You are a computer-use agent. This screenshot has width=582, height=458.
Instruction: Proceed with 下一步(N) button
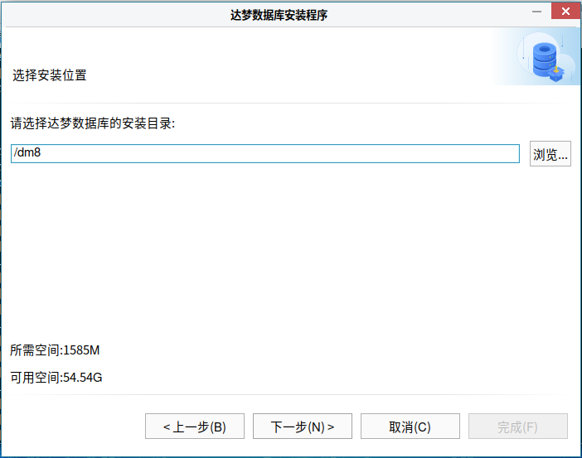(302, 426)
